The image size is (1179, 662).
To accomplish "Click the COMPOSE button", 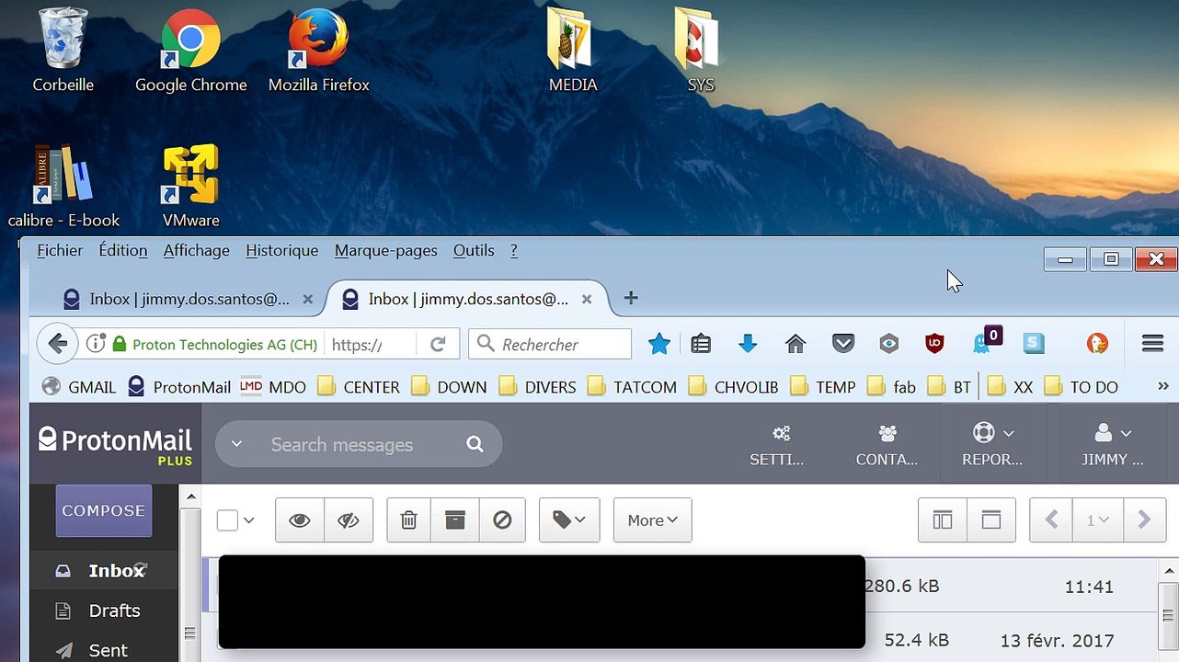I will 104,510.
